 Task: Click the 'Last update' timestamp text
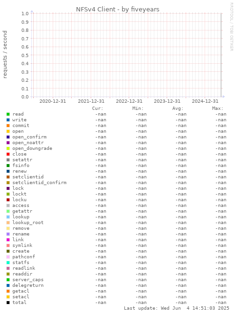177,308
